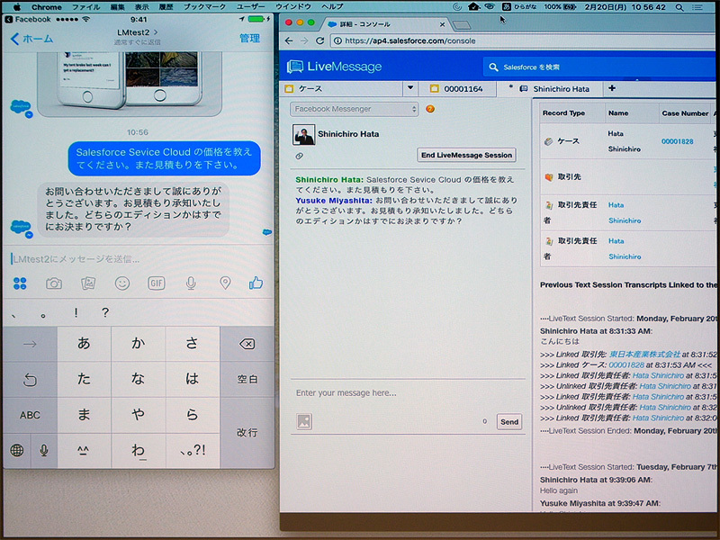
Task: Tap the blue sent message bubble
Action: (x=165, y=158)
